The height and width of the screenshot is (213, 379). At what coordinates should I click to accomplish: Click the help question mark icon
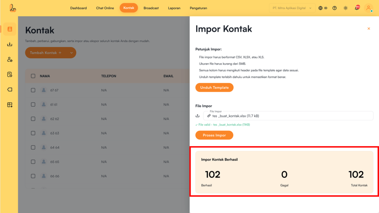click(335, 8)
